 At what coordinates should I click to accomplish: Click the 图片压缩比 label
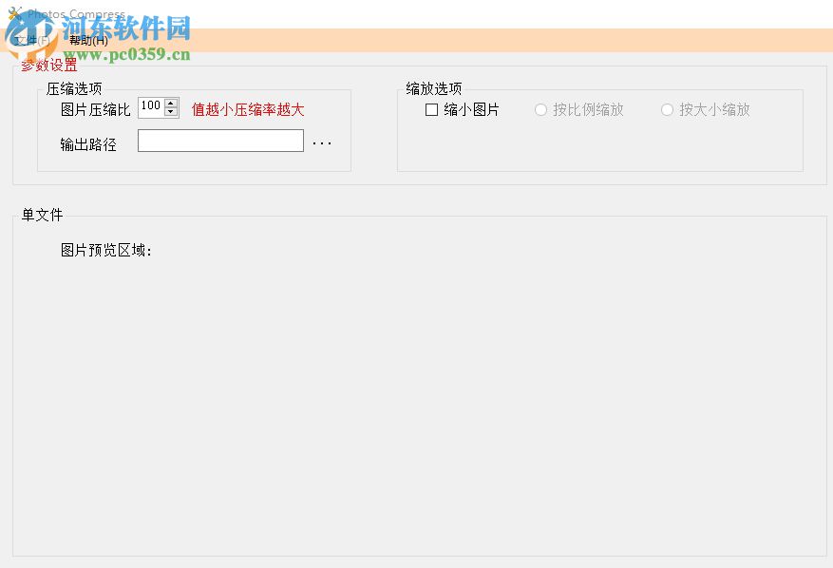[x=97, y=108]
